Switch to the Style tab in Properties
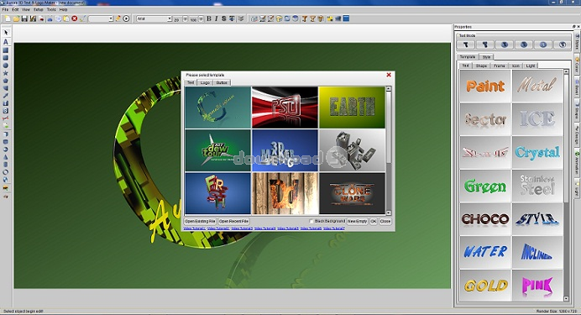 pyautogui.click(x=486, y=57)
